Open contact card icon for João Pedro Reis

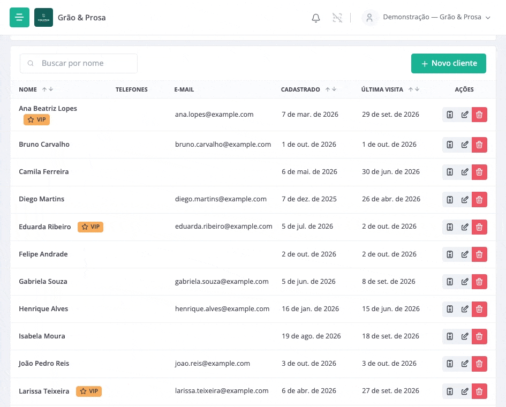click(x=450, y=364)
